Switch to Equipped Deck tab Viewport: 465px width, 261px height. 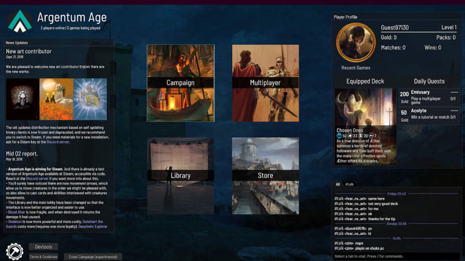(x=365, y=81)
